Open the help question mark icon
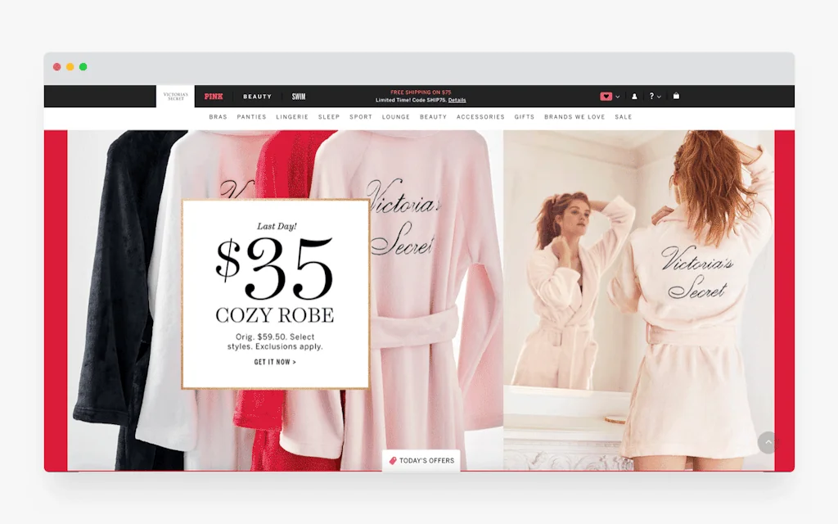 [x=651, y=96]
